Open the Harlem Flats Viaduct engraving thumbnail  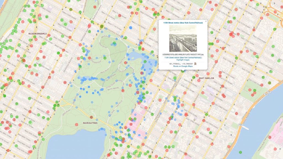point(183,38)
